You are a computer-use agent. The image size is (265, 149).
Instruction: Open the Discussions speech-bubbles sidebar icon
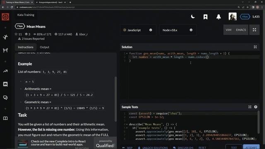click(x=5, y=98)
